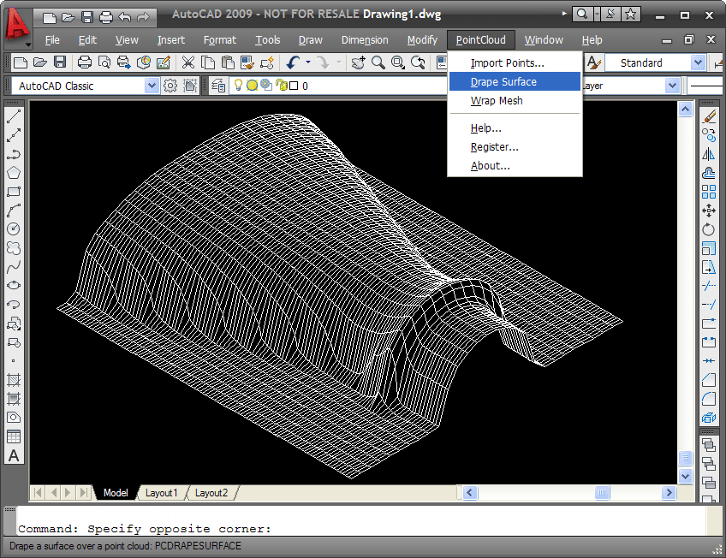Toggle layer 0 freeze sun icon
The image size is (726, 558).
[252, 85]
